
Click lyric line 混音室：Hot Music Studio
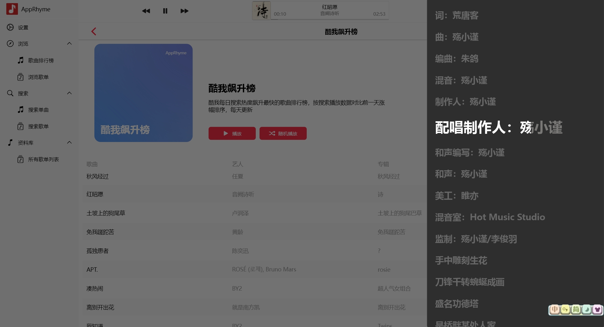pos(490,217)
